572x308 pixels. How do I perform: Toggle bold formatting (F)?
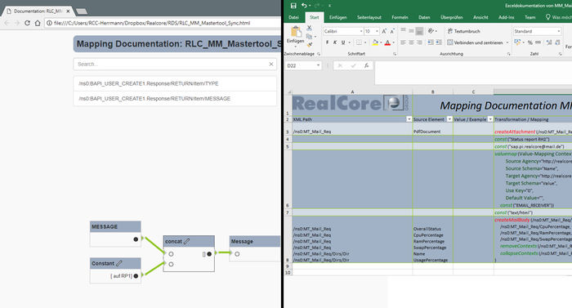pos(327,42)
